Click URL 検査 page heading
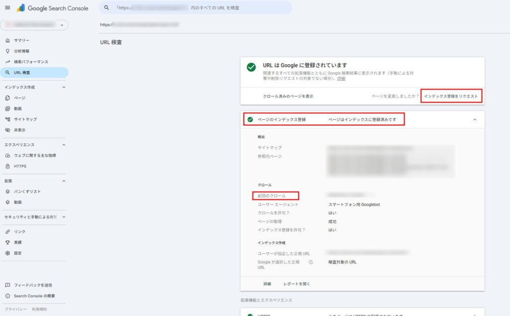The height and width of the screenshot is (316, 510). coord(111,42)
